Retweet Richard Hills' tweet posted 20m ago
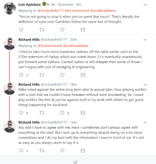Image resolution: width=156 pixels, height=164 pixels. click(x=41, y=75)
